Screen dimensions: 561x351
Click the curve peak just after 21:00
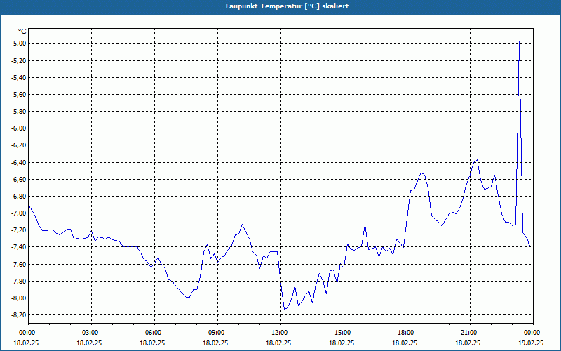pyautogui.click(x=477, y=160)
